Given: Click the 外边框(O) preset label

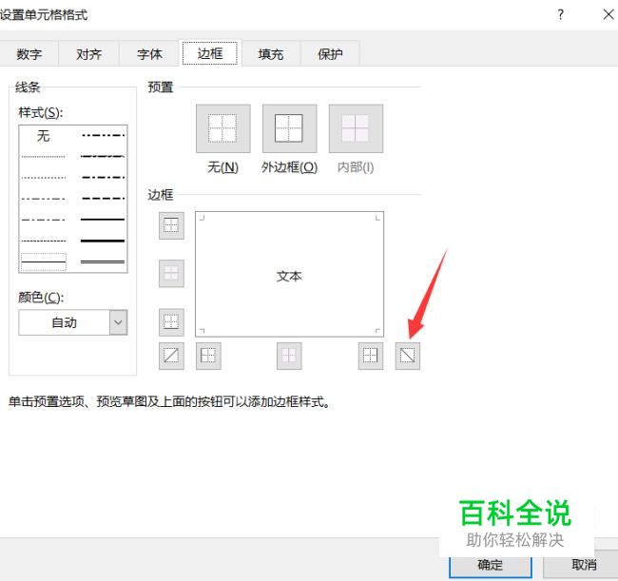Looking at the screenshot, I should (x=289, y=167).
